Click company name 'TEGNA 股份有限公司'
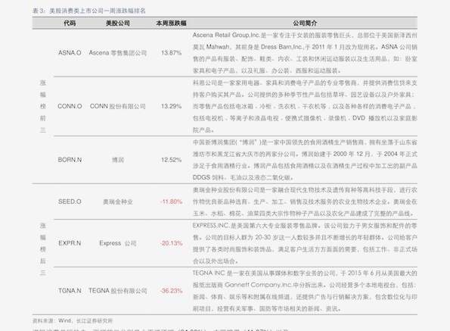450x331 pixels. pos(118,291)
